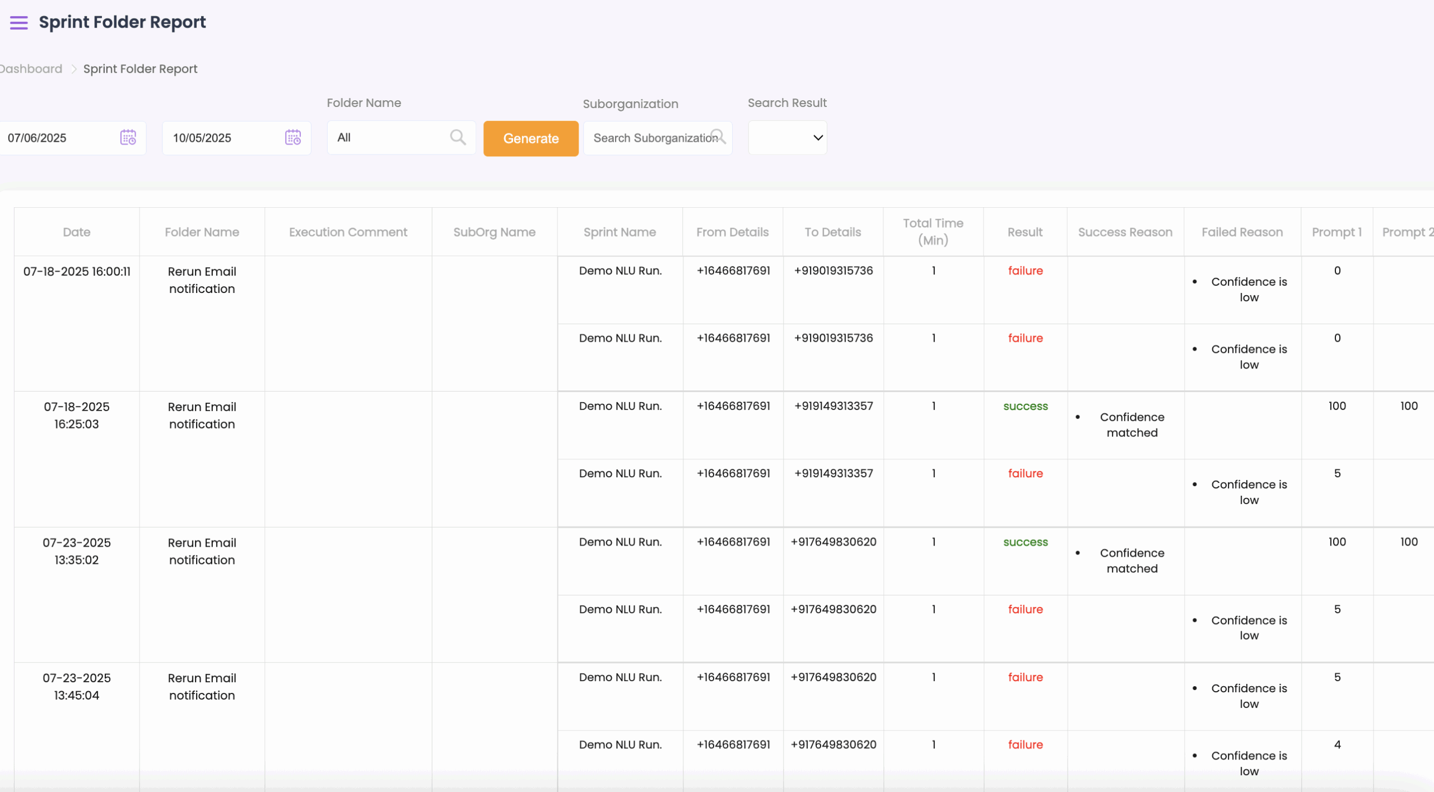
Task: Click the Sprint Folder Report breadcrumb
Action: (140, 69)
